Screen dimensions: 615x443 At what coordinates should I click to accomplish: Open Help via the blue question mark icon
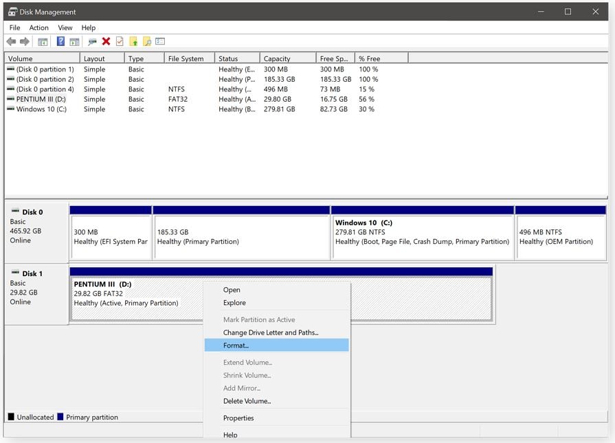click(60, 41)
